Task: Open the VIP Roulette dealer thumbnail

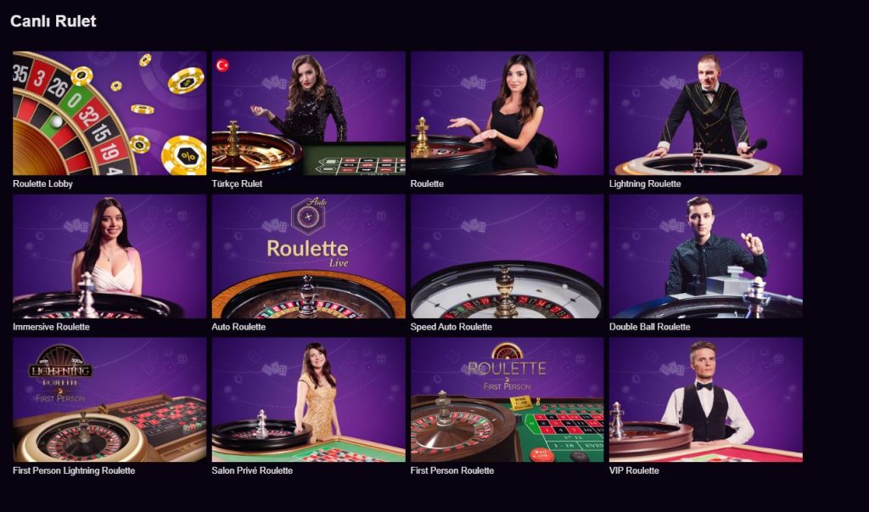Action: (x=706, y=400)
